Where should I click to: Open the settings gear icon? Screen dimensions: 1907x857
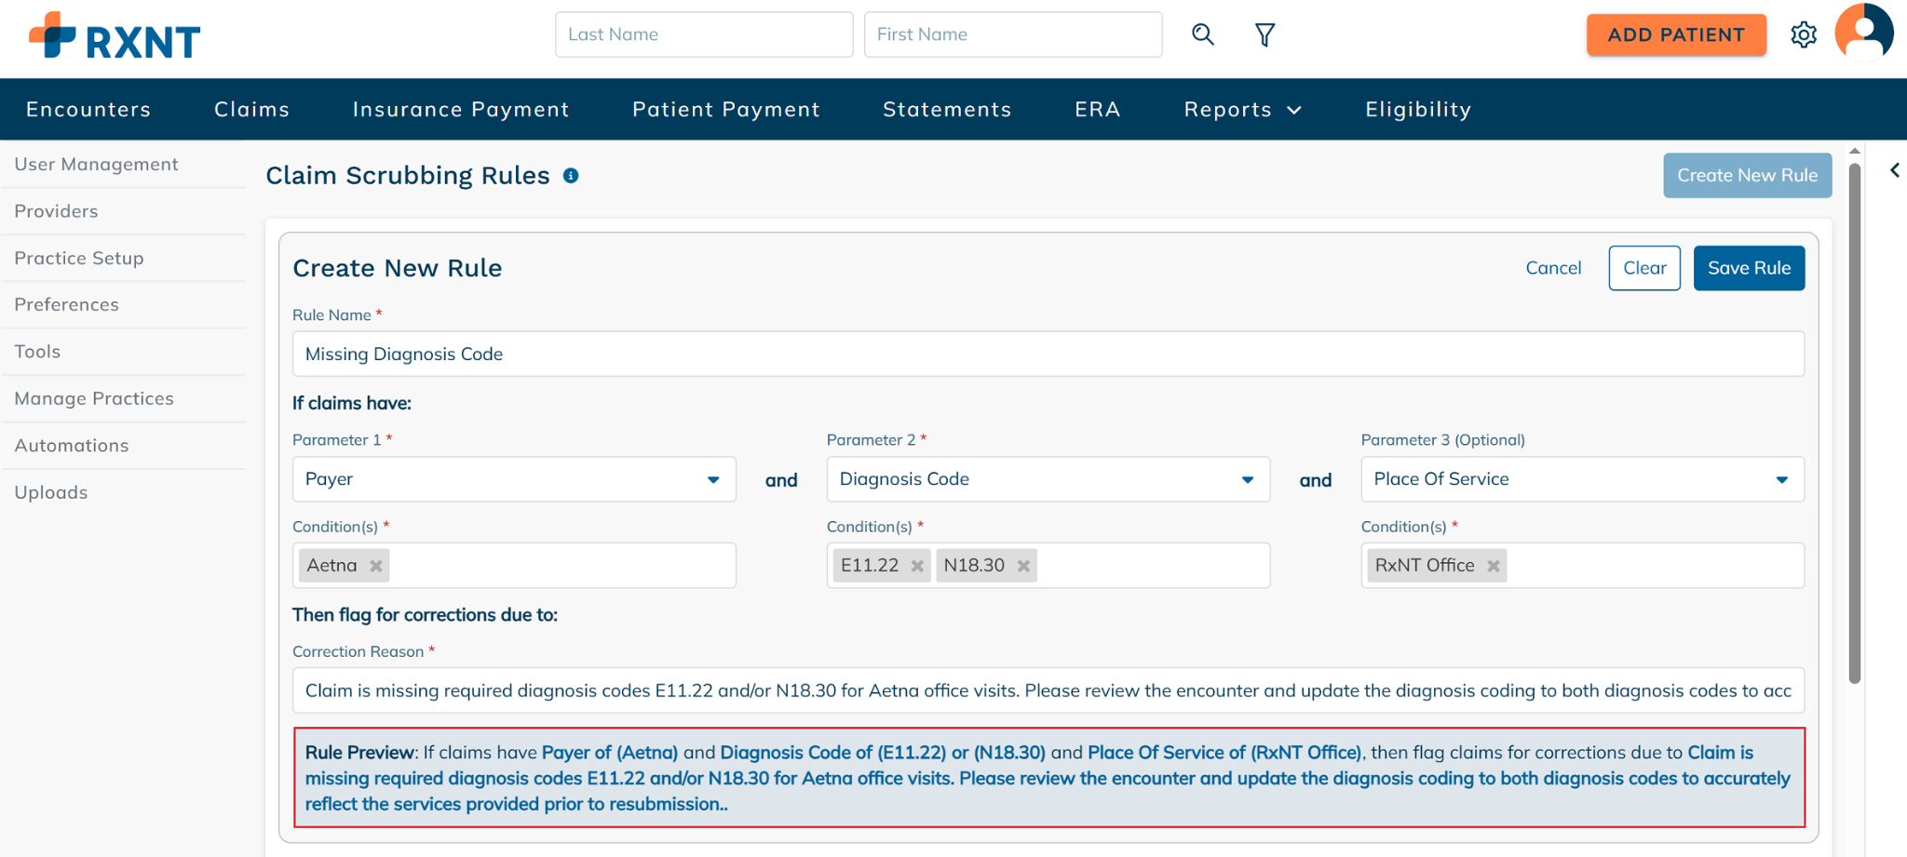(x=1804, y=35)
